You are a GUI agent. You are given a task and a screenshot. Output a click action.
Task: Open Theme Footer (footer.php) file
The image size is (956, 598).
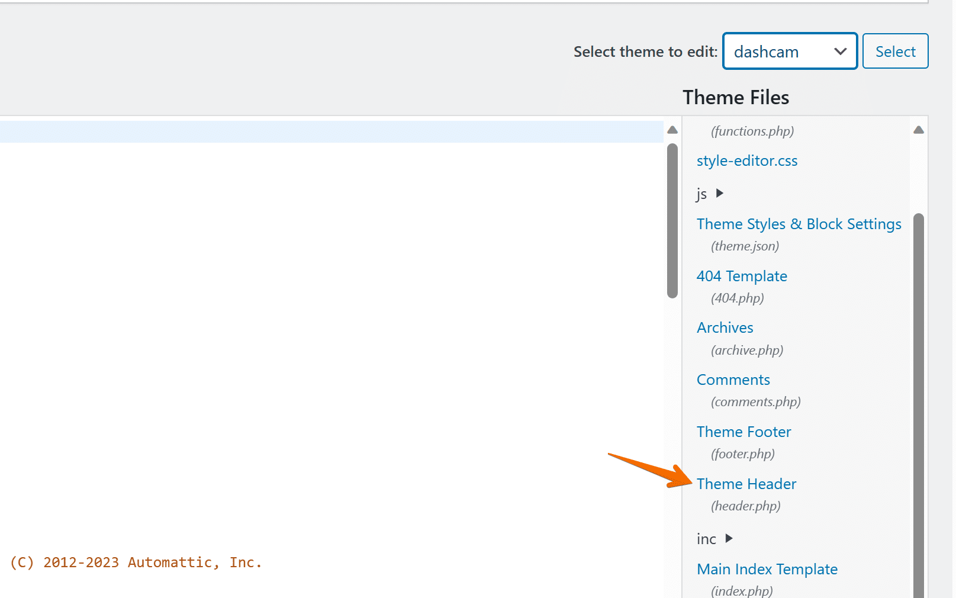(x=743, y=432)
